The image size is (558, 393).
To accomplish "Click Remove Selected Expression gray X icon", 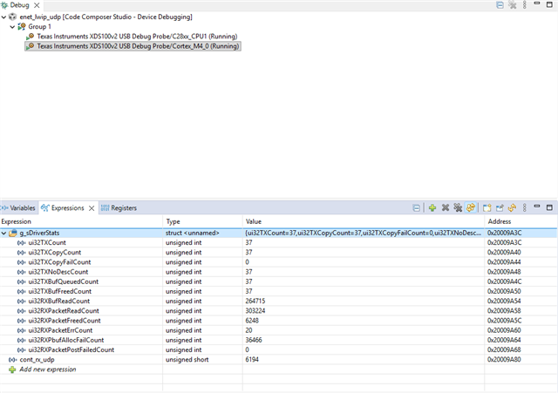I will click(x=446, y=207).
